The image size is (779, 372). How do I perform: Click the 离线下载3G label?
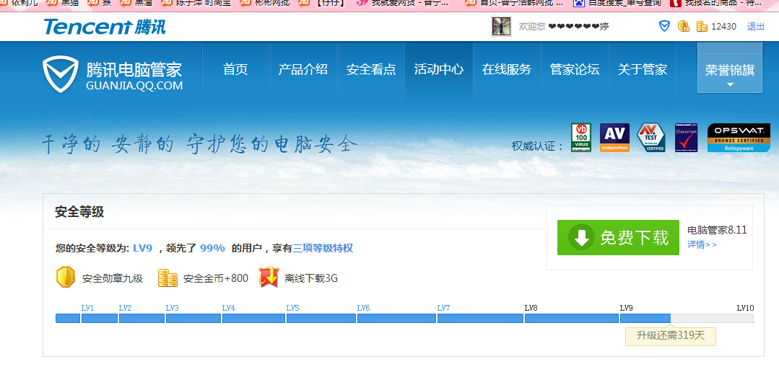tap(311, 278)
